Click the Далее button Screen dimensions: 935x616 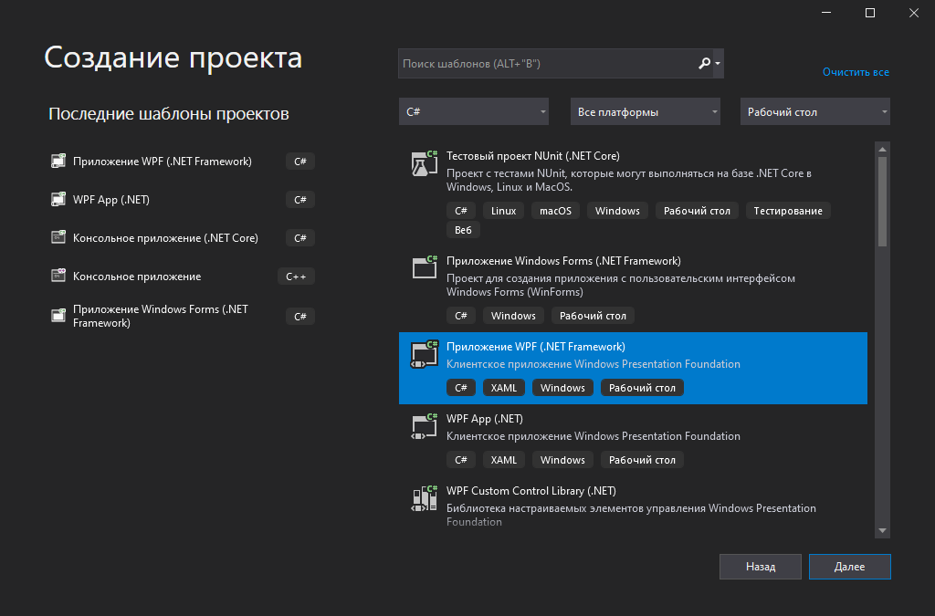pos(850,567)
